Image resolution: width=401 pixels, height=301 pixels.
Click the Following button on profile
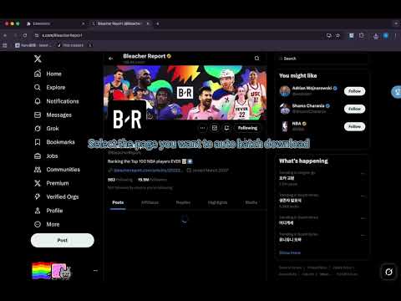(247, 128)
